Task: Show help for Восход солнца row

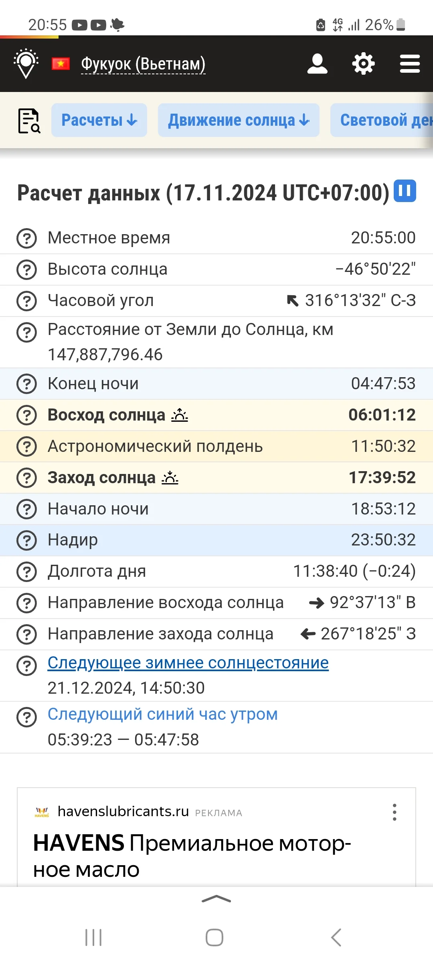Action: pos(26,415)
